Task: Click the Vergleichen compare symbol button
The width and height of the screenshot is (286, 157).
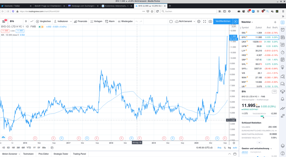Action: pyautogui.click(x=44, y=21)
